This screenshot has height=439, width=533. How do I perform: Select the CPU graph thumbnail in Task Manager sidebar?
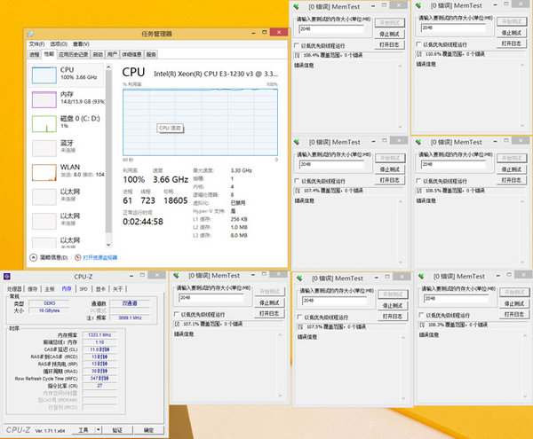coord(44,75)
